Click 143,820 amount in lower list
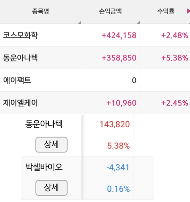The image size is (190, 202). (115, 124)
